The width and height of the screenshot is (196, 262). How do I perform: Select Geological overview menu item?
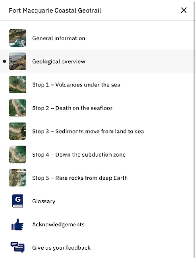[x=59, y=61]
